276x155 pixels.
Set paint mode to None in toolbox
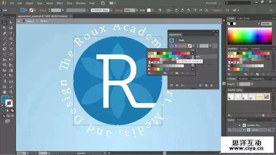point(12,111)
